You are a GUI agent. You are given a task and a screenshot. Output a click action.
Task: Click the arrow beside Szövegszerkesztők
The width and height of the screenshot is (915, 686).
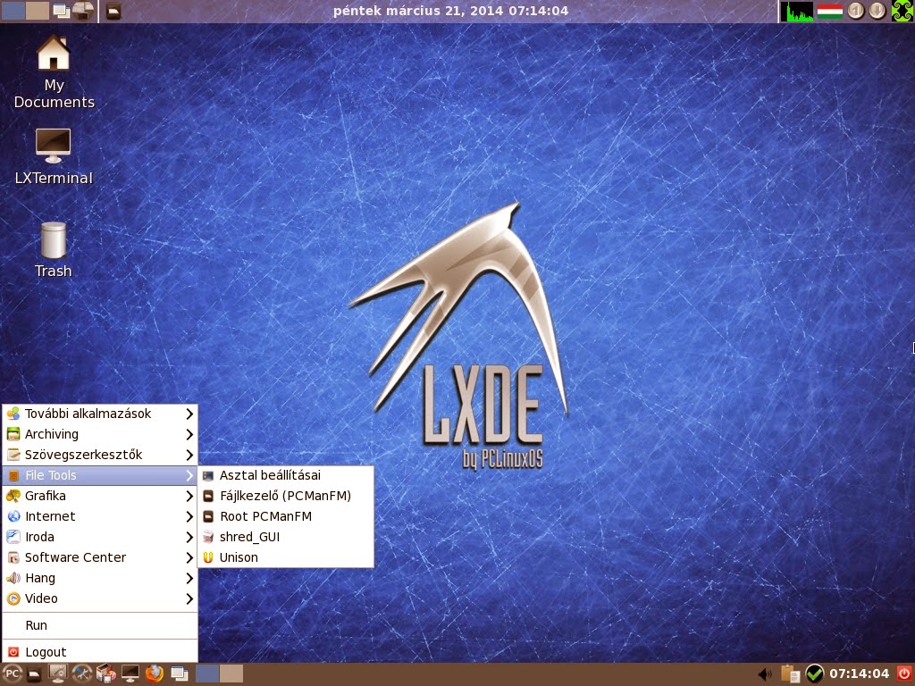[189, 455]
